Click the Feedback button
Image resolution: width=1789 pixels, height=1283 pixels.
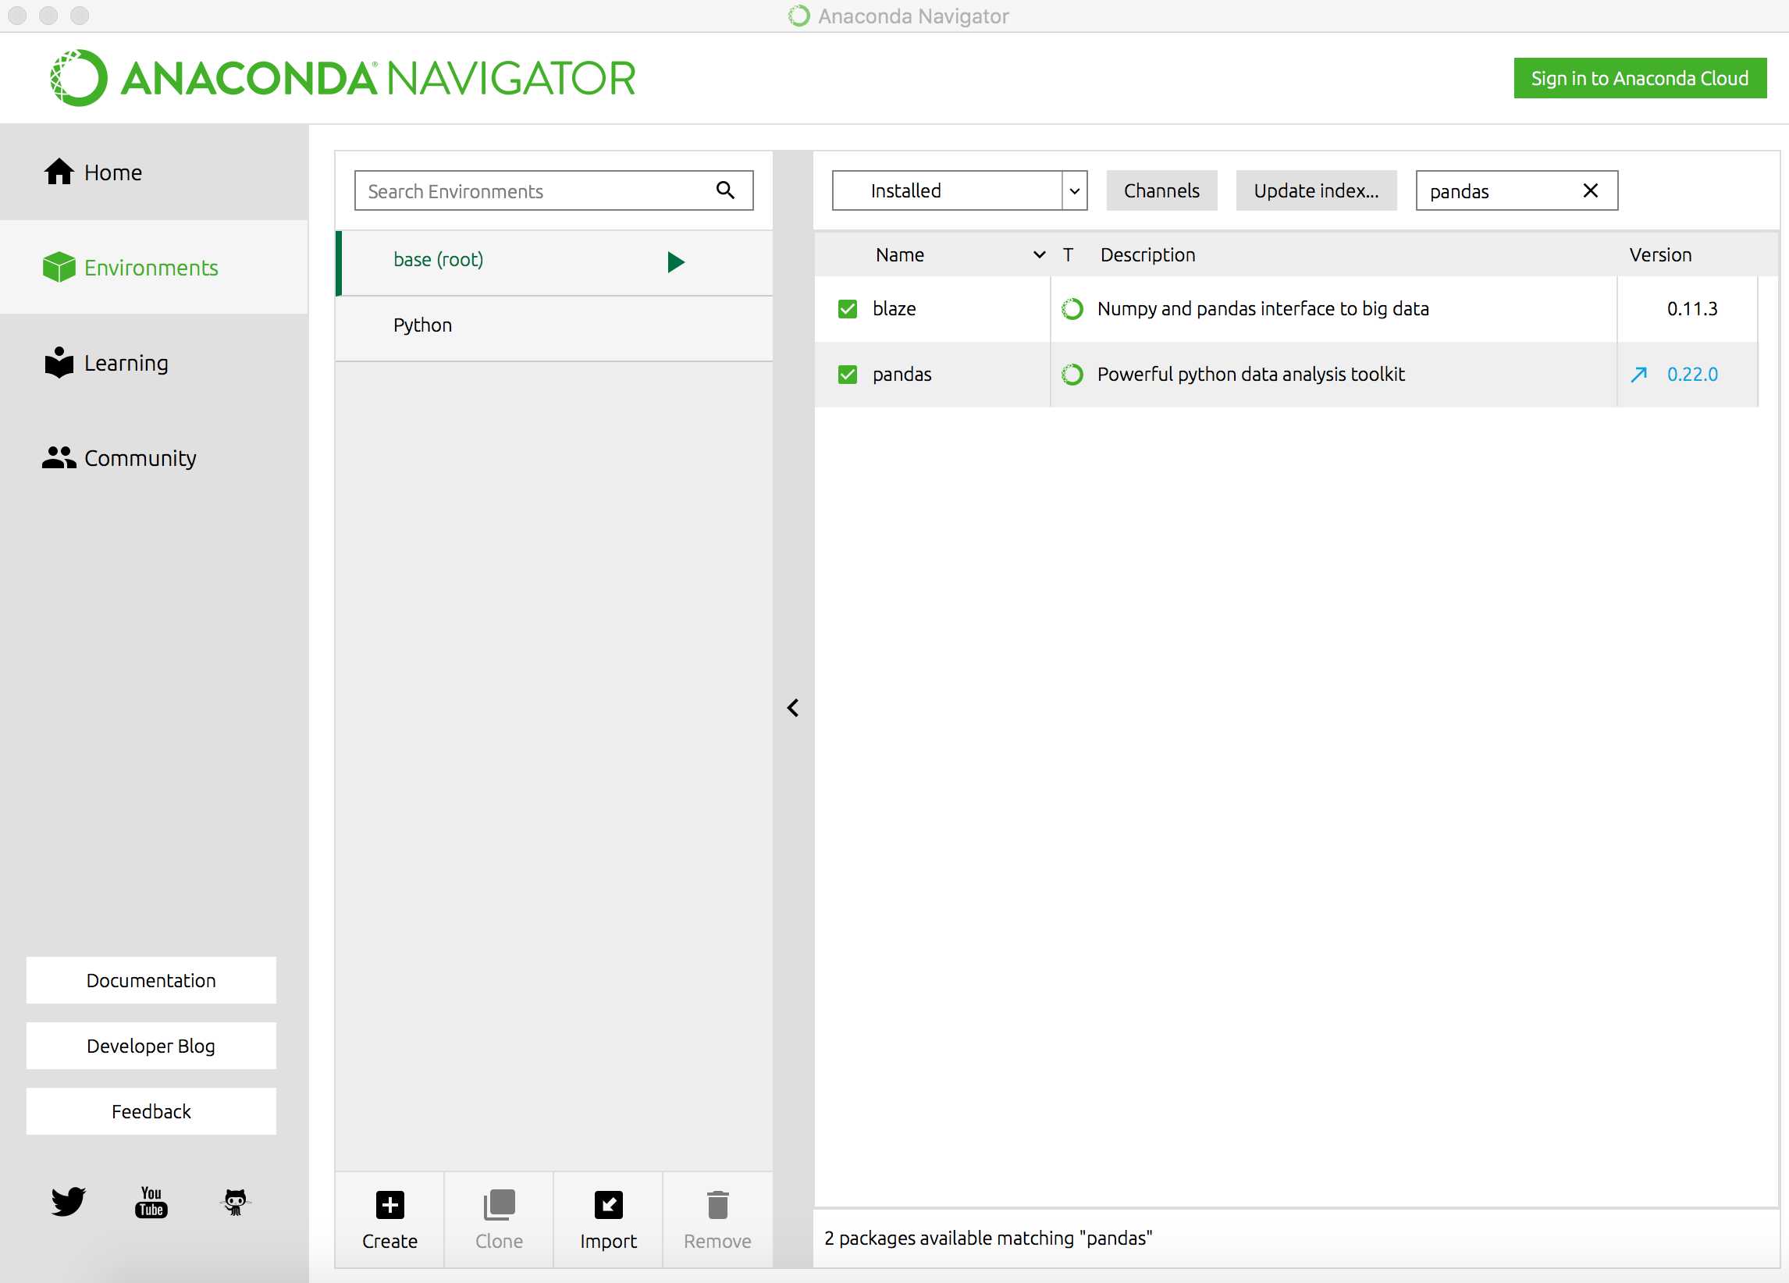point(151,1111)
